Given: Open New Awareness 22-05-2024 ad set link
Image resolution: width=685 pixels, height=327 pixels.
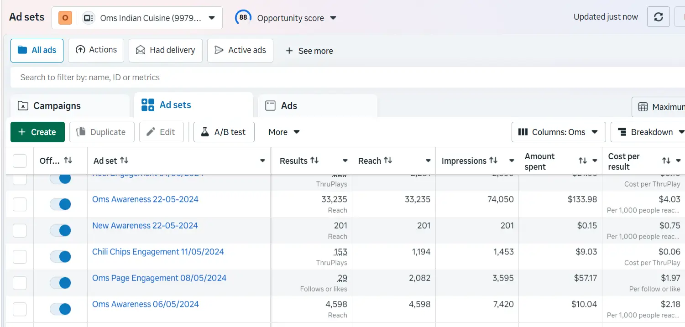Looking at the screenshot, I should point(145,225).
